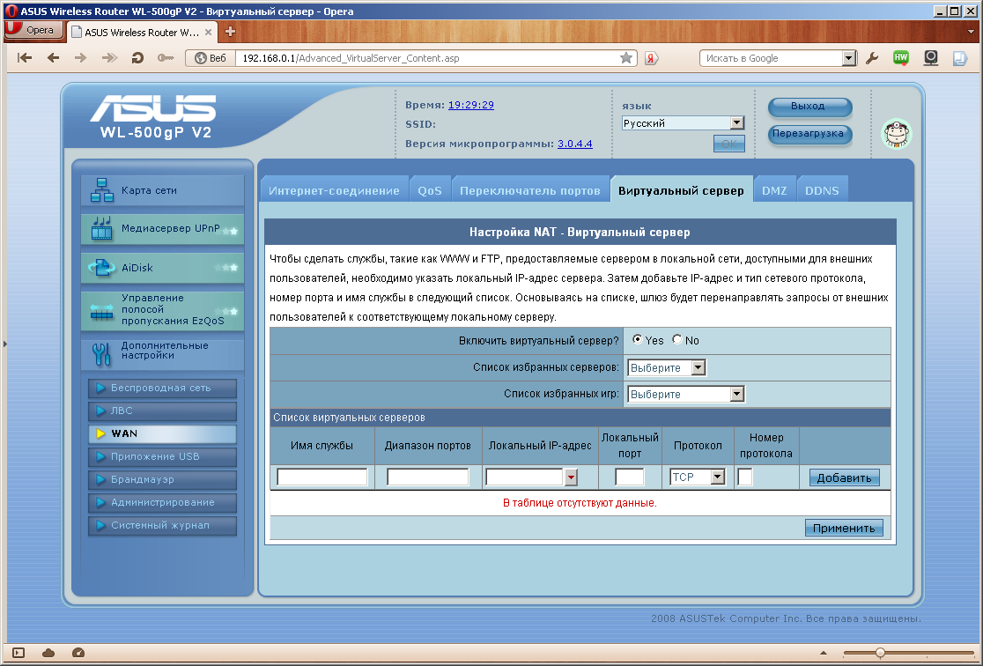Go back with the back arrow
Viewport: 983px width, 666px height.
click(x=53, y=58)
